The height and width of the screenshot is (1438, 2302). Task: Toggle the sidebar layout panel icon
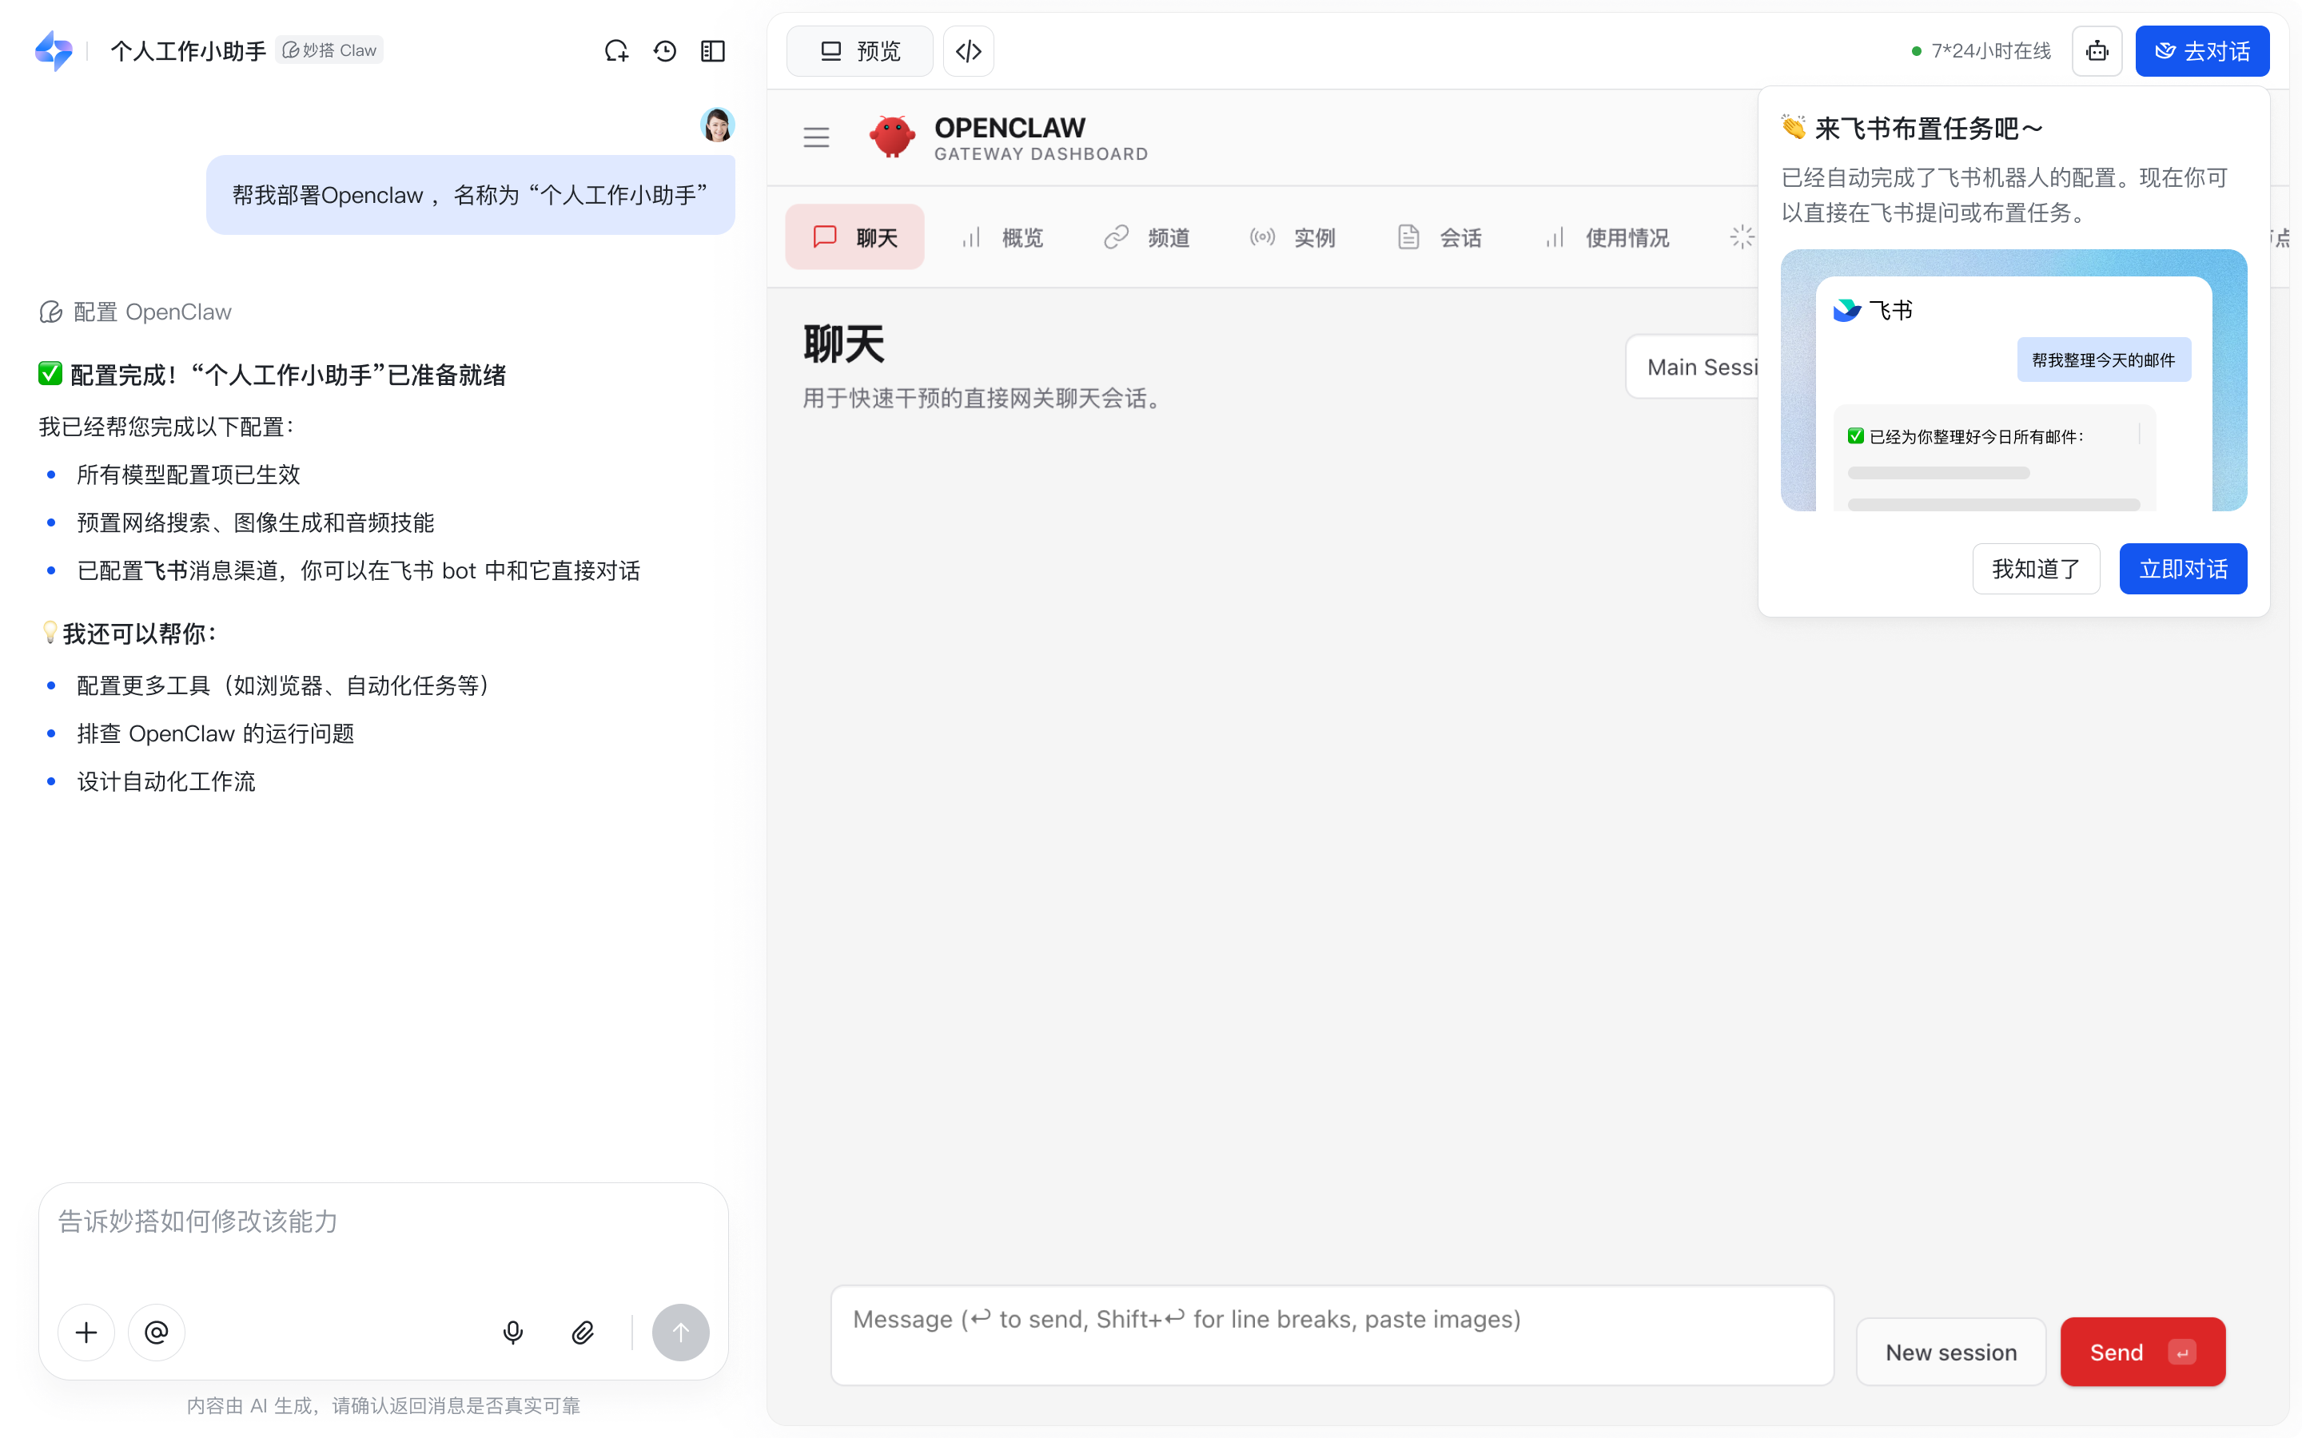712,51
